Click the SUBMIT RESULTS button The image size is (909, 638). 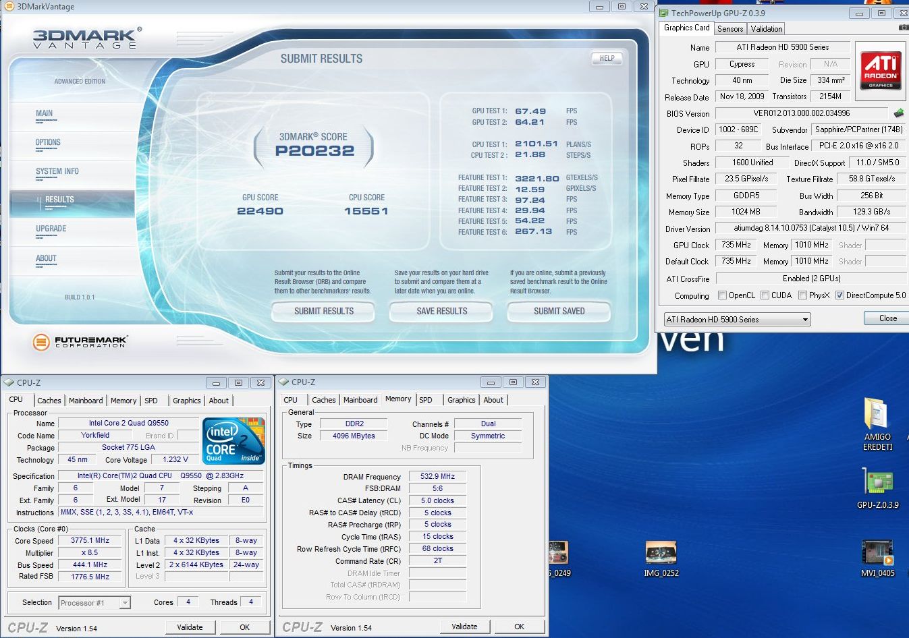click(x=323, y=312)
